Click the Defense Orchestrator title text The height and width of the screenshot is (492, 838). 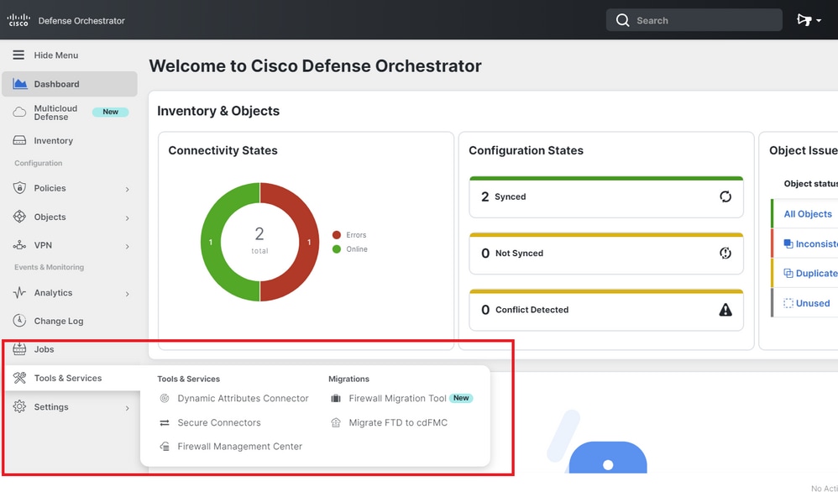point(81,21)
